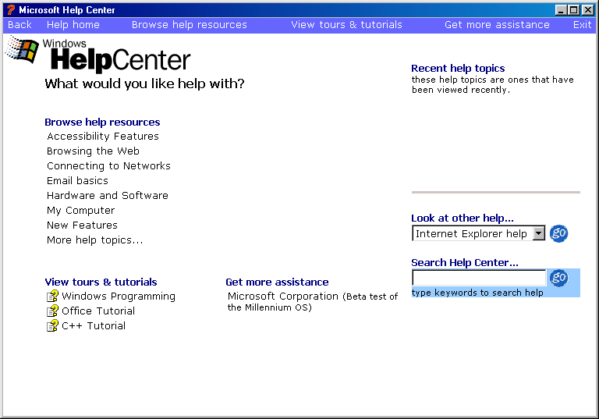Click the Go icon beside Internet Explorer help
The image size is (599, 419).
(558, 233)
